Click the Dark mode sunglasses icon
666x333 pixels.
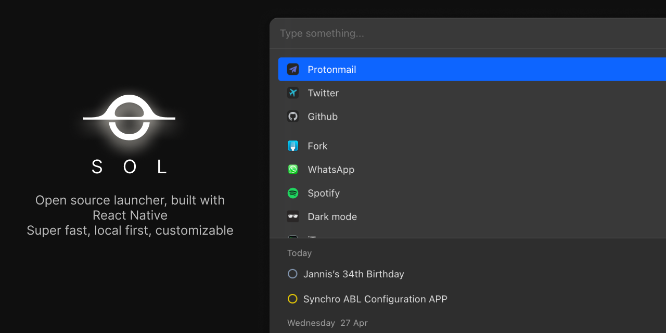[x=293, y=216]
